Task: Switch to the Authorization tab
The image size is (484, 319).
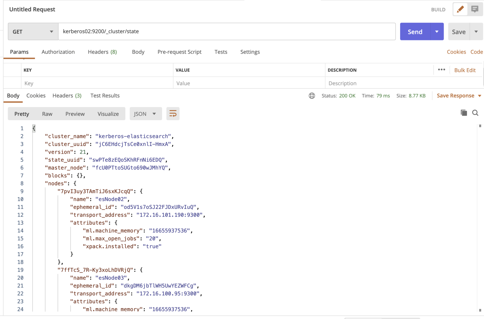Action: [58, 52]
